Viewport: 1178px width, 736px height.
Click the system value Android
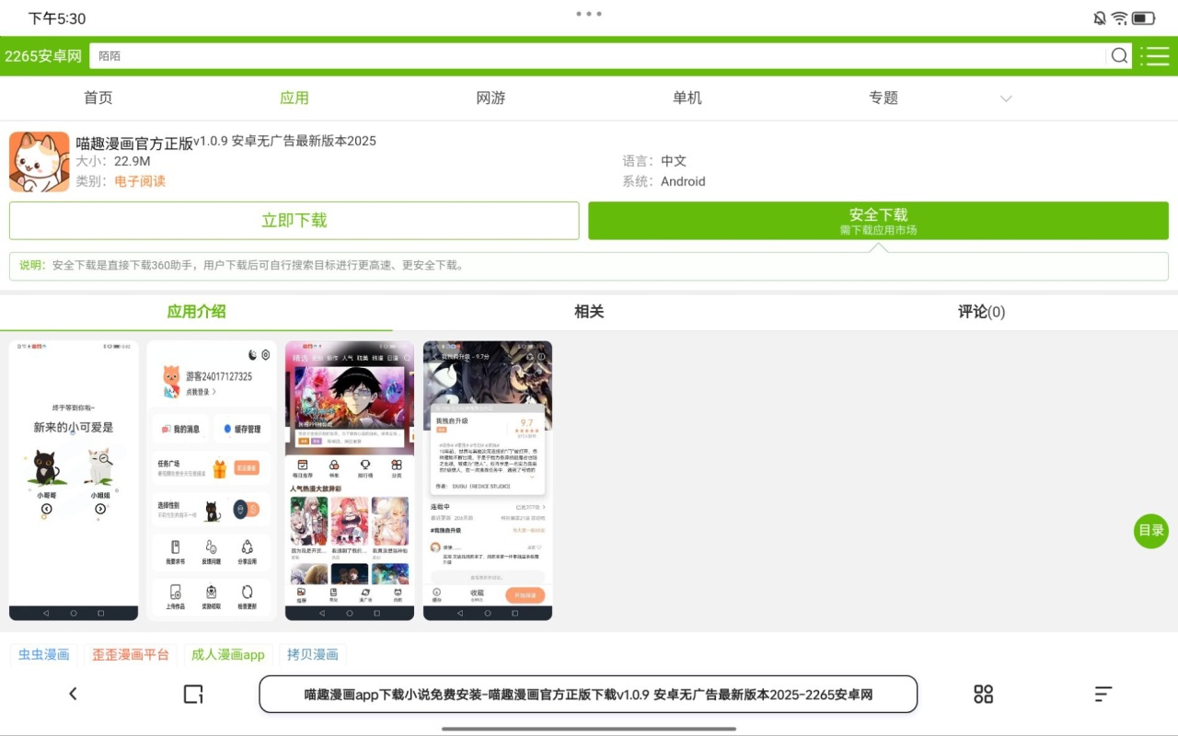point(683,181)
